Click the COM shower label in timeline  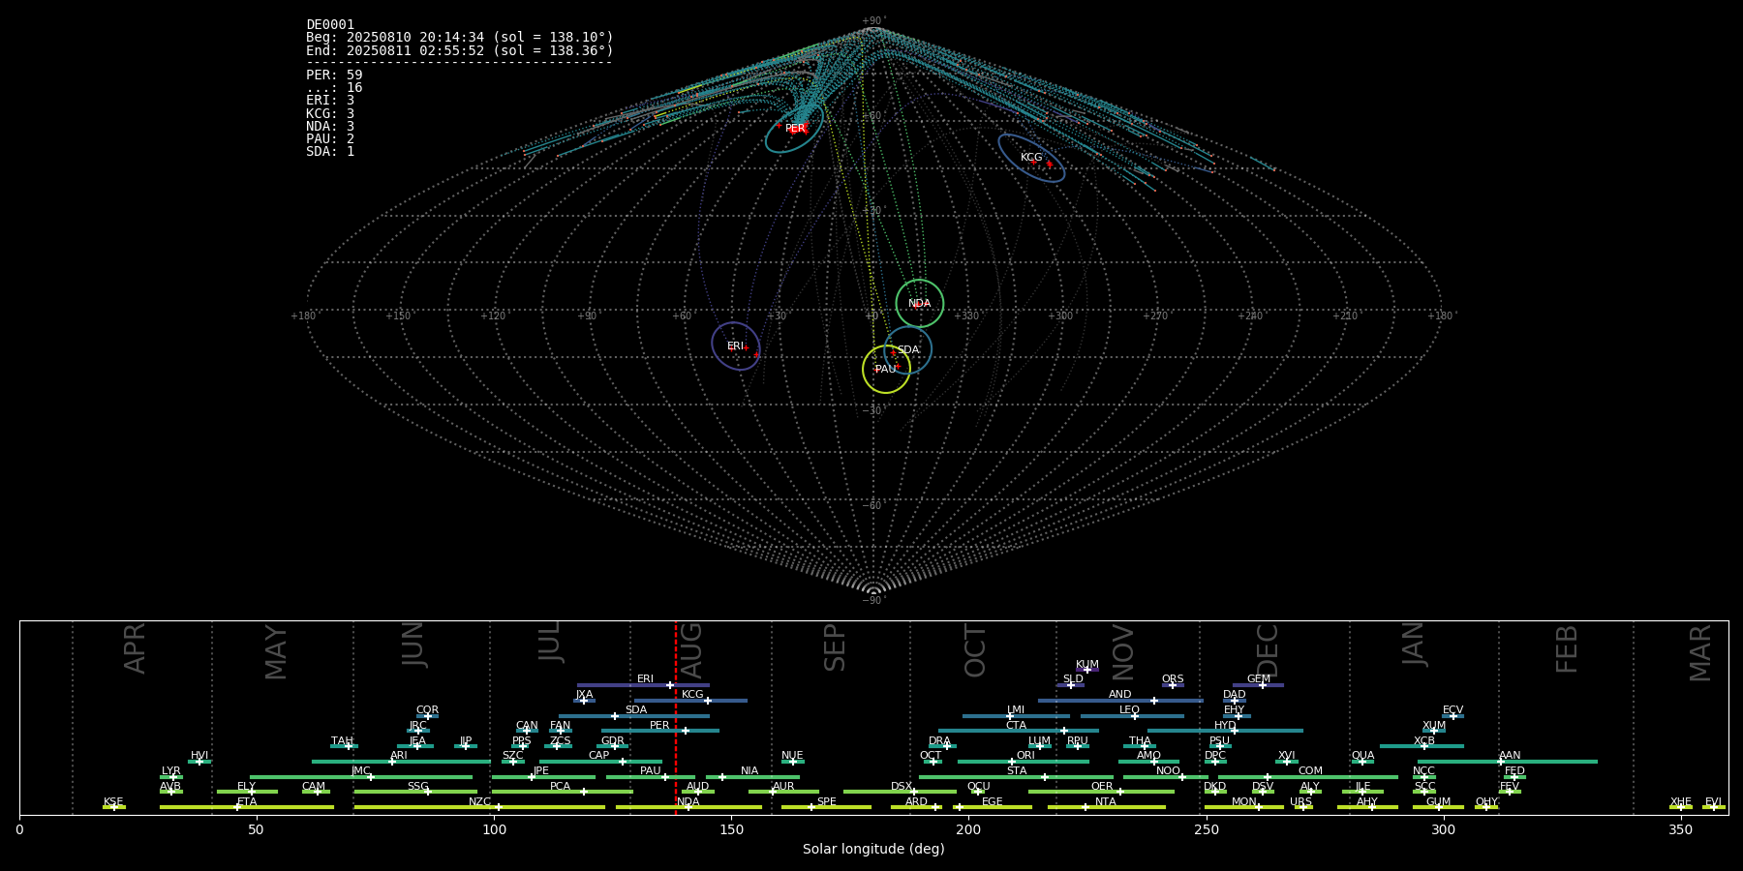tap(1310, 771)
